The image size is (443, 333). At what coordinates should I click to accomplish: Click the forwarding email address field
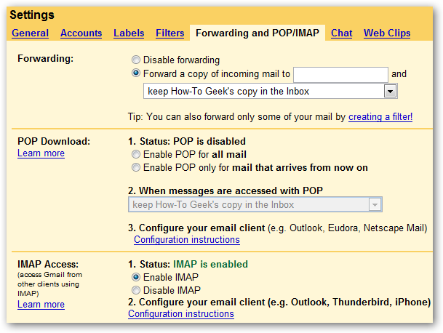coord(340,75)
